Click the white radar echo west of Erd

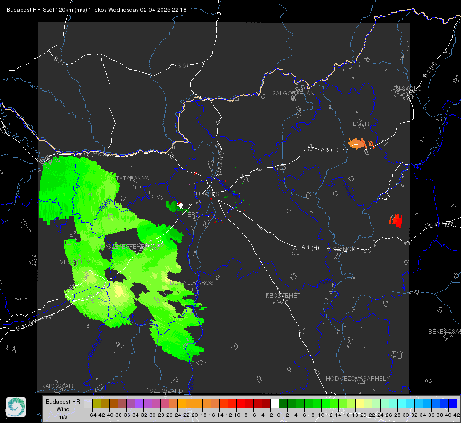point(180,204)
